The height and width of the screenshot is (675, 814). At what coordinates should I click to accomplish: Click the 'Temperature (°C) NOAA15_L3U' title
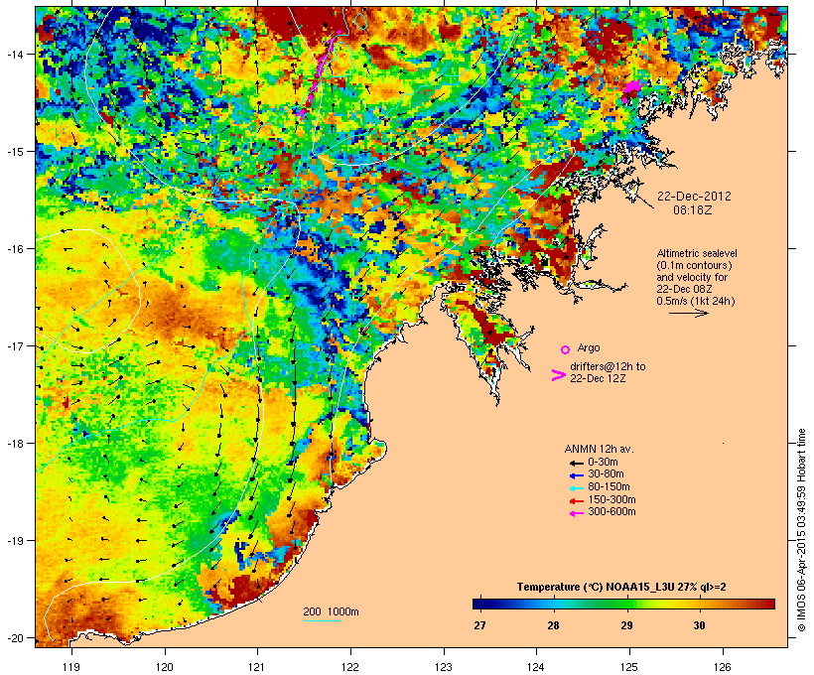point(596,588)
